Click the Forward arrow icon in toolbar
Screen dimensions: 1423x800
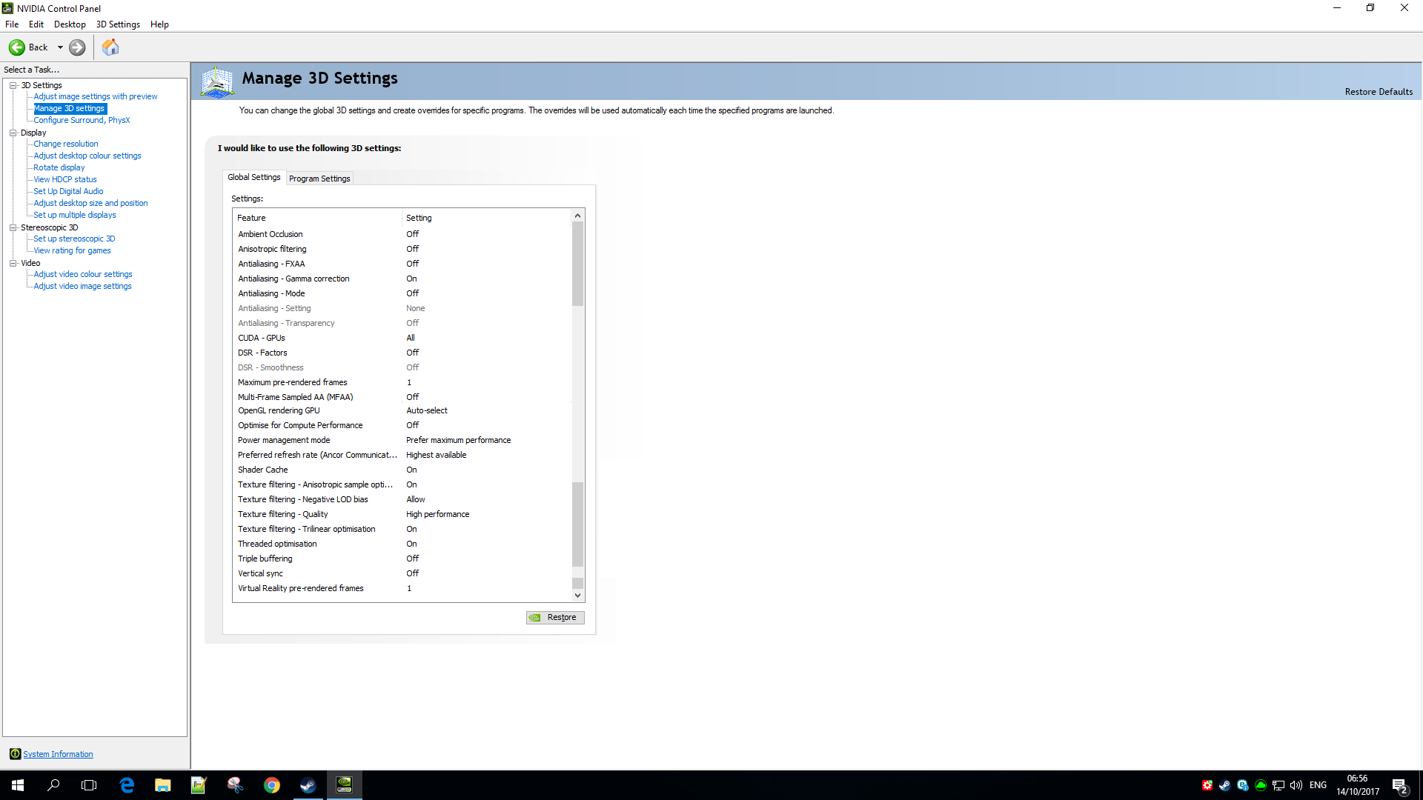pos(77,47)
